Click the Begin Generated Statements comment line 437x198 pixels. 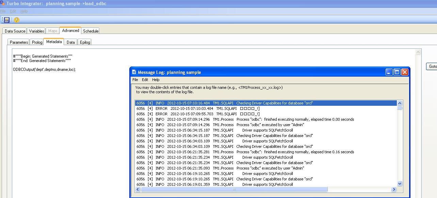[43, 56]
